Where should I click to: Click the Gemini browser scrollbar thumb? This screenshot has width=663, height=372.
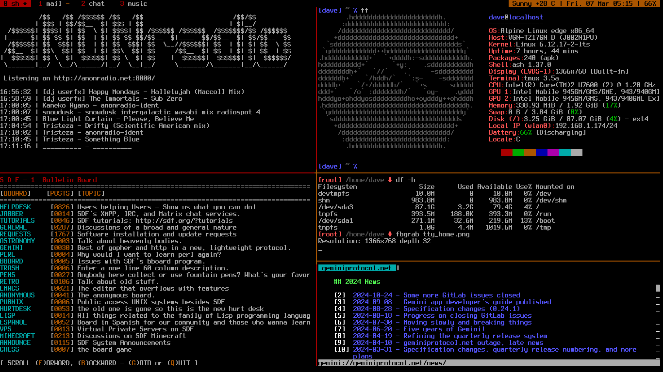pyautogui.click(x=658, y=288)
